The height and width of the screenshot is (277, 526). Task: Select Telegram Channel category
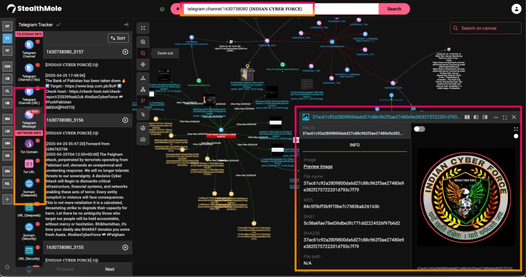29,48
